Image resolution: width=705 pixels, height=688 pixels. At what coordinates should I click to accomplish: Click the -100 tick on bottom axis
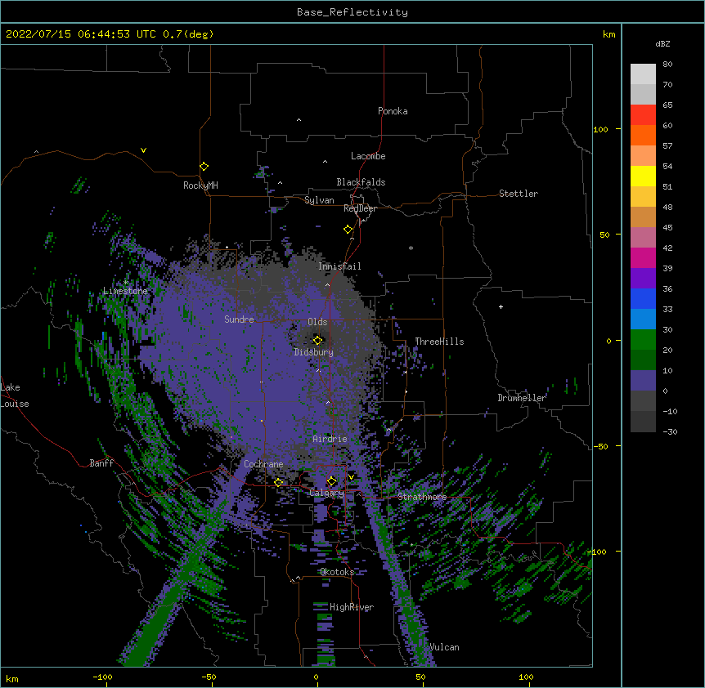point(102,677)
